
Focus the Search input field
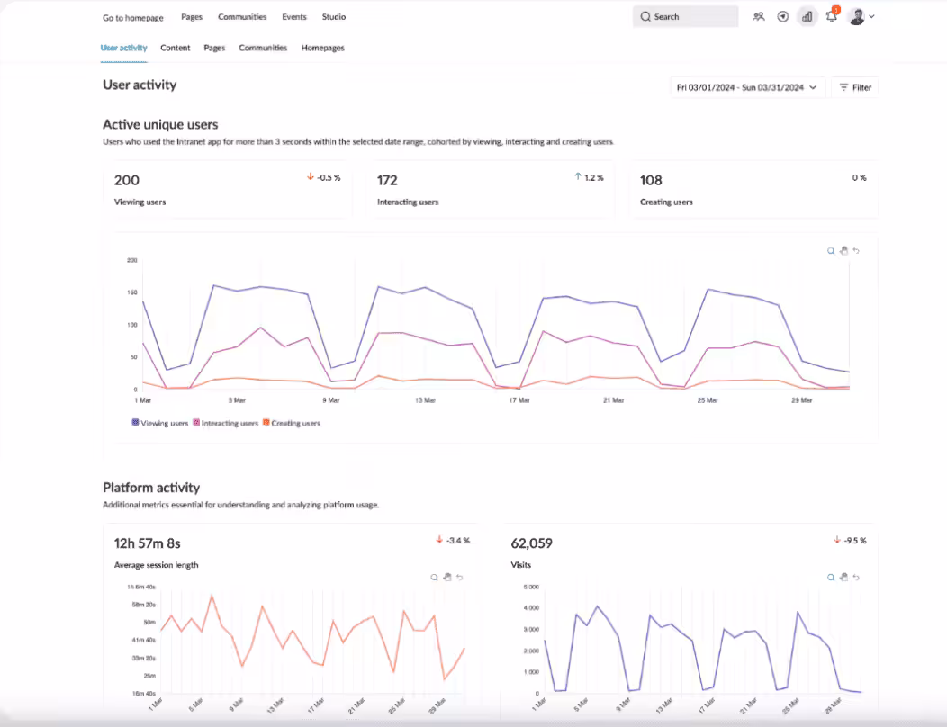pyautogui.click(x=685, y=17)
